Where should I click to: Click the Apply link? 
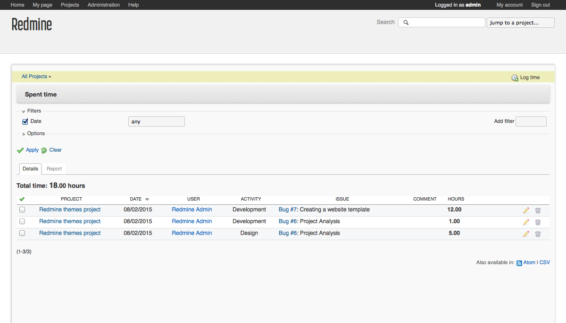pyautogui.click(x=32, y=150)
